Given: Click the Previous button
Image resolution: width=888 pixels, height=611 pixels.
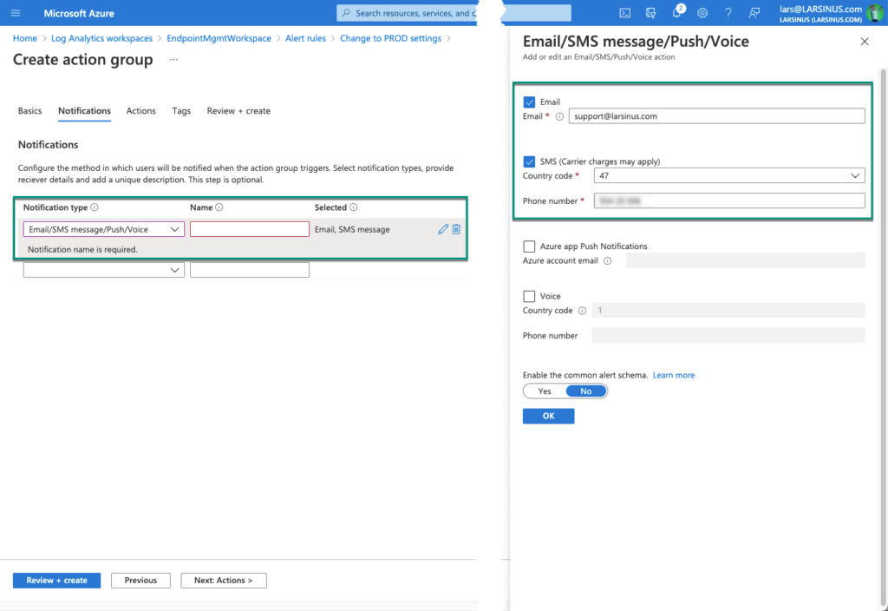Looking at the screenshot, I should (140, 581).
